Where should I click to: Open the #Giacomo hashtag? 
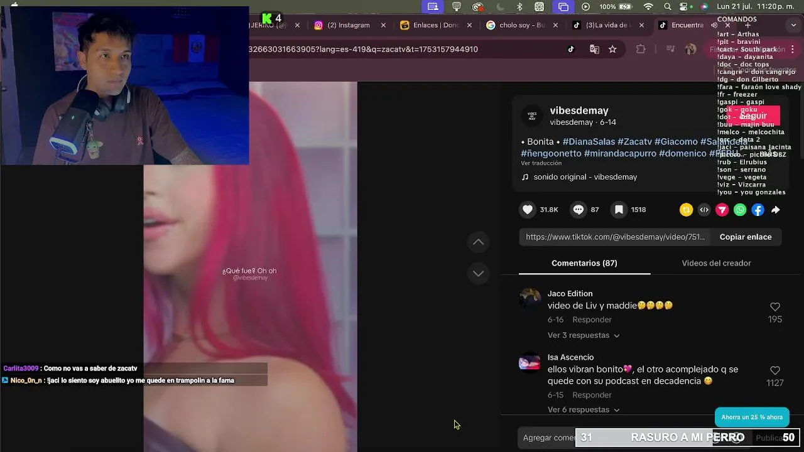[676, 142]
